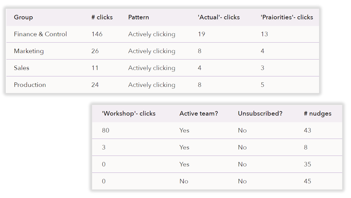The width and height of the screenshot is (351, 198).
Task: Select the 'No' value under Active team?
Action: 184,181
